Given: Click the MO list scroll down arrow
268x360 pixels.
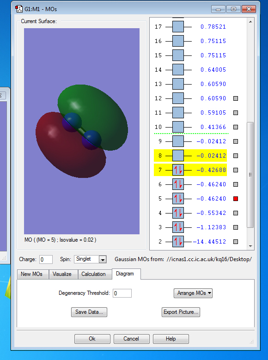Looking at the screenshot, I should tap(250, 246).
